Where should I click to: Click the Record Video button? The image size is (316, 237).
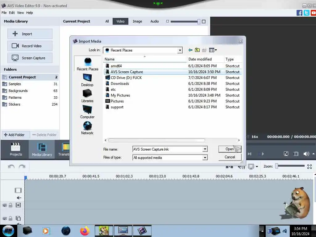tap(30, 46)
